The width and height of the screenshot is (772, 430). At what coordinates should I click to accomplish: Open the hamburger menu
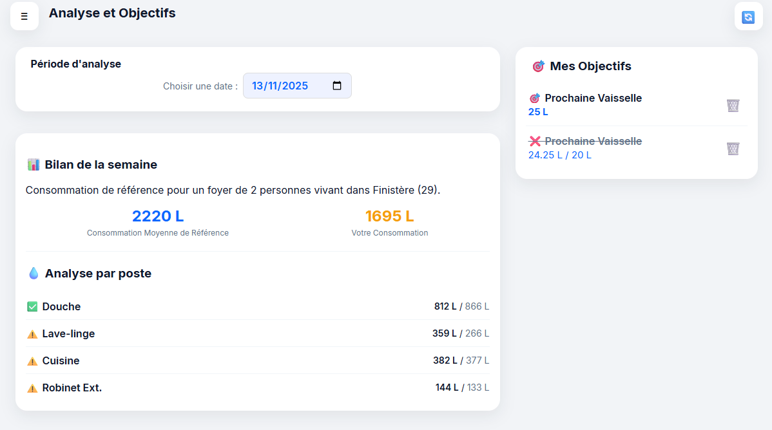(x=24, y=16)
